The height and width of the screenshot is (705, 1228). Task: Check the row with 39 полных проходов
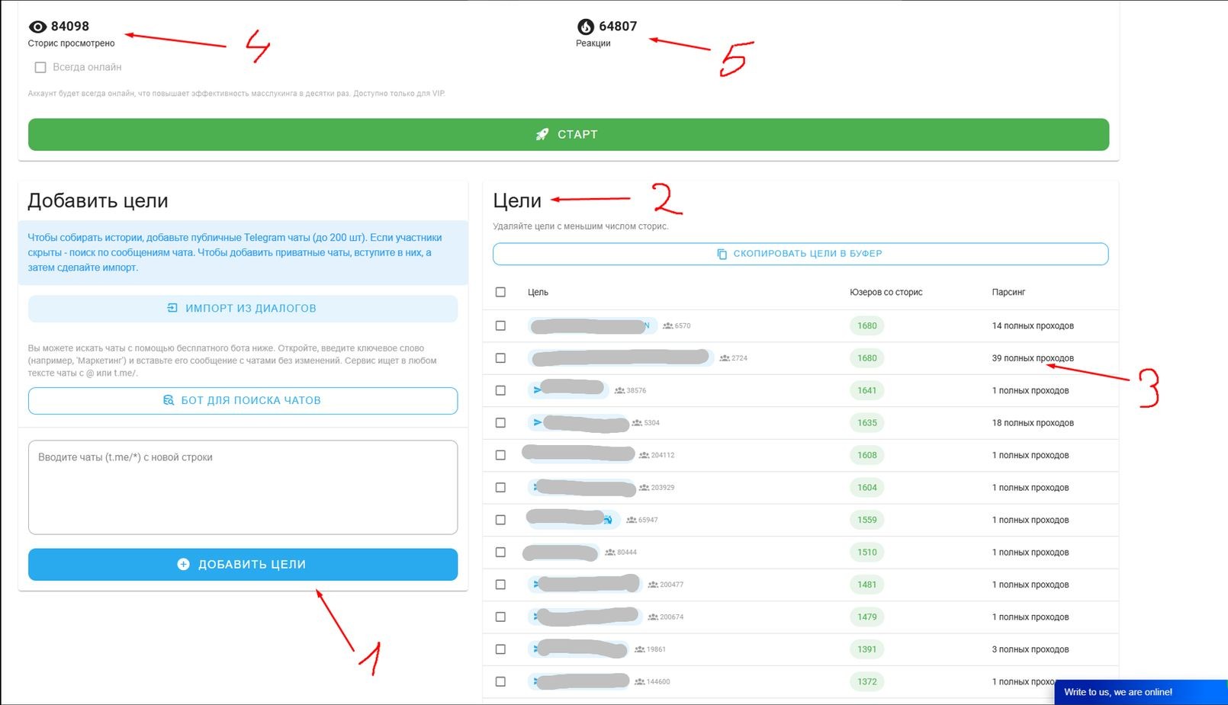500,358
